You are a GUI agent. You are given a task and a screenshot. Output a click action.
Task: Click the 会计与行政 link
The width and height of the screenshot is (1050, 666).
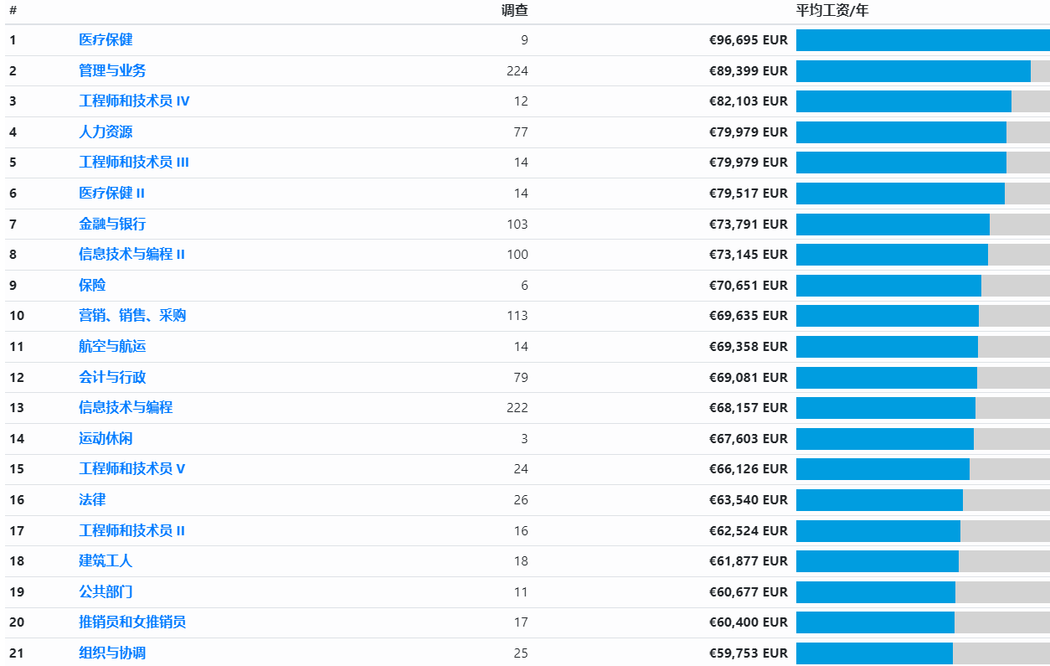coord(112,377)
